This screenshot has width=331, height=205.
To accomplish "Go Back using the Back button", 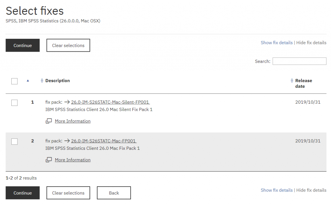I will tap(114, 193).
